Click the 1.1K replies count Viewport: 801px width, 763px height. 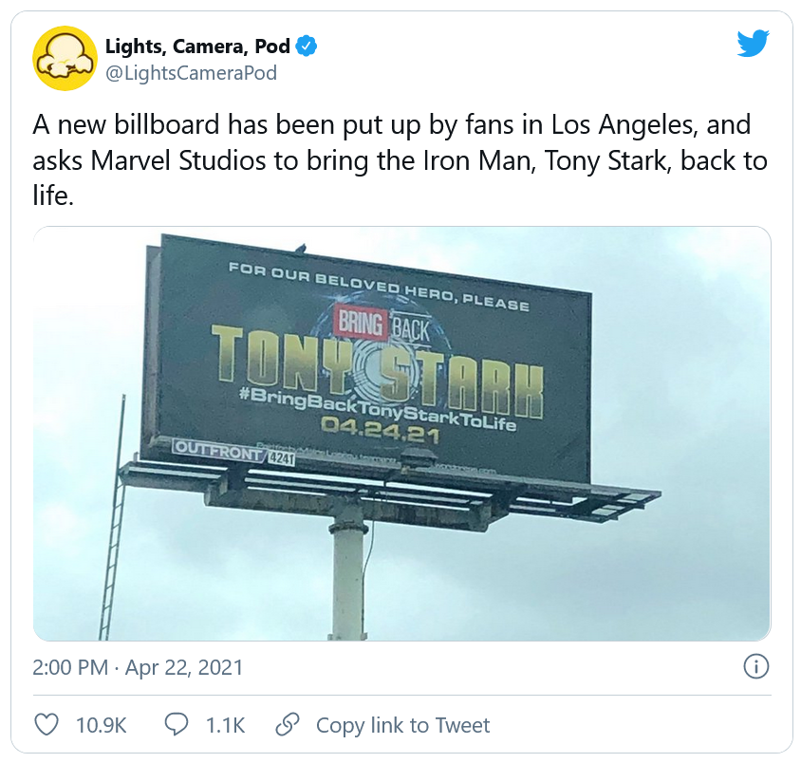pyautogui.click(x=225, y=726)
